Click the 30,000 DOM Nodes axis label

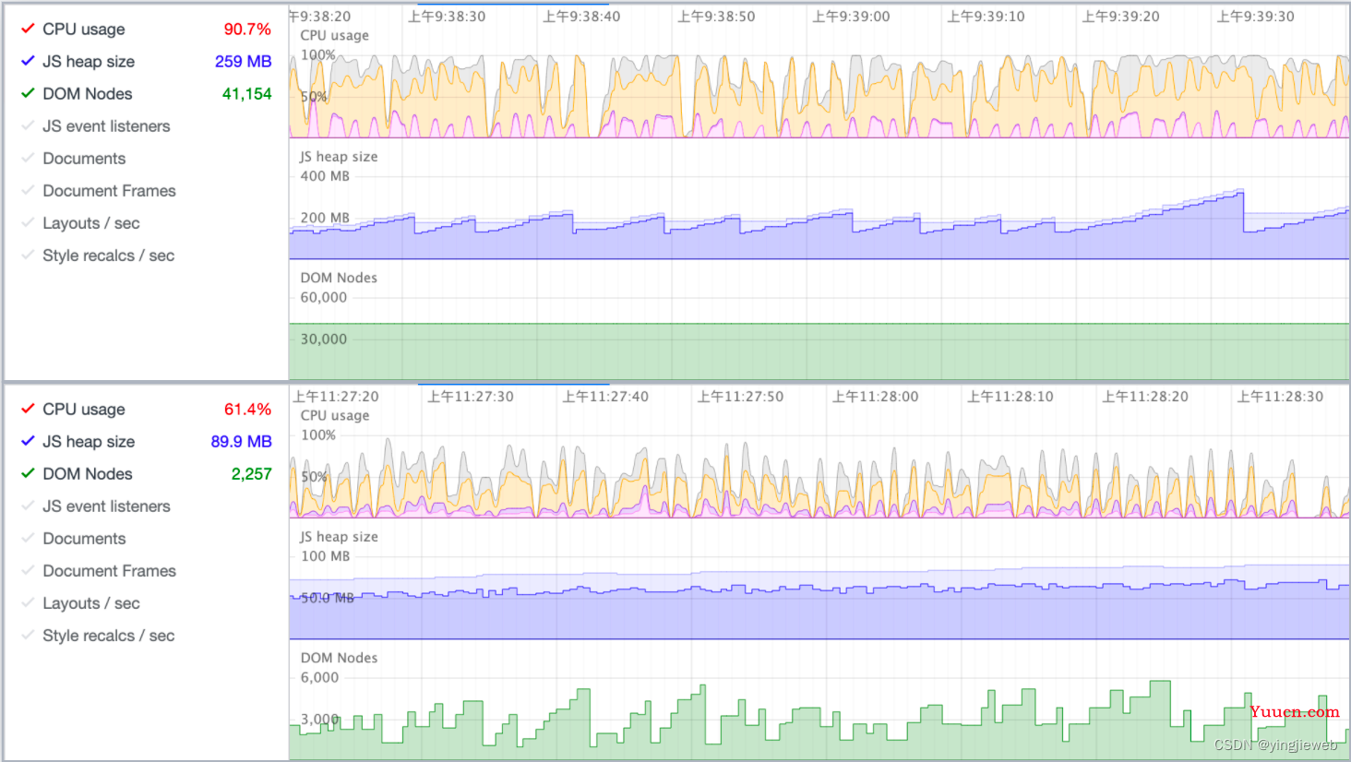pyautogui.click(x=324, y=339)
